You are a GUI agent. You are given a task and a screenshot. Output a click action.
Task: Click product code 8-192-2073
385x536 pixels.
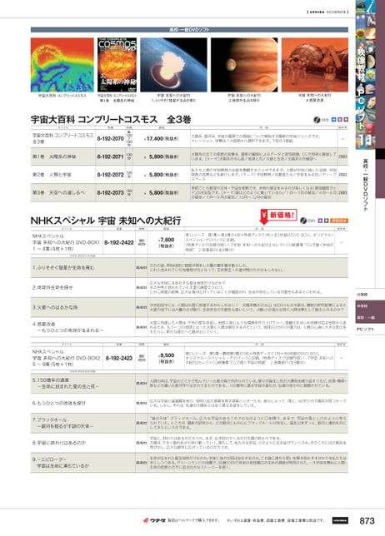pyautogui.click(x=110, y=193)
